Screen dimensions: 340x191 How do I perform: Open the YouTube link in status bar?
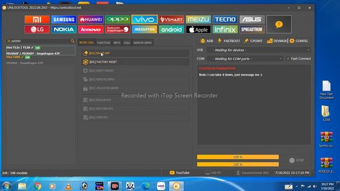pos(180,172)
